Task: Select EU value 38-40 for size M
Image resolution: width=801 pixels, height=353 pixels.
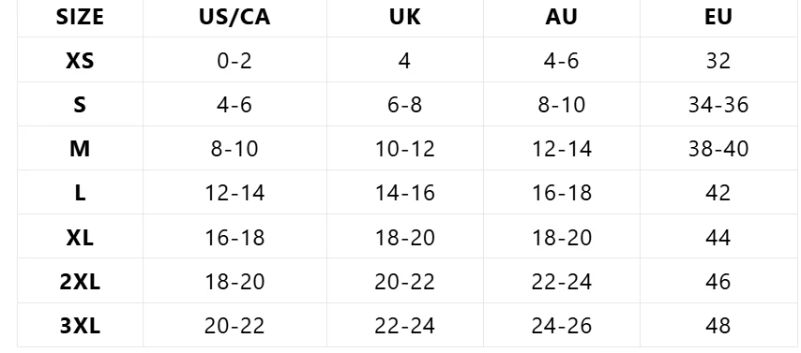Action: [718, 149]
